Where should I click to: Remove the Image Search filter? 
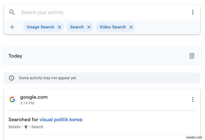pyautogui.click(x=59, y=27)
